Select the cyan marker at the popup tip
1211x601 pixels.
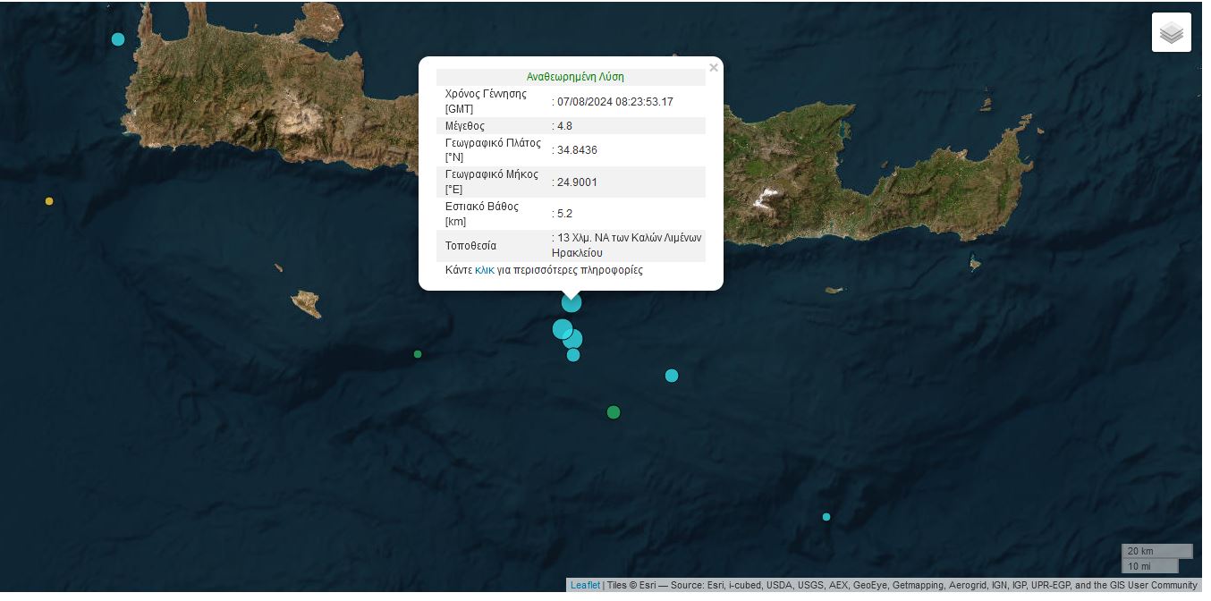572,303
